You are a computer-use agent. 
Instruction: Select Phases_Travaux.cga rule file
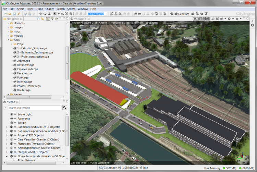(x=29, y=86)
